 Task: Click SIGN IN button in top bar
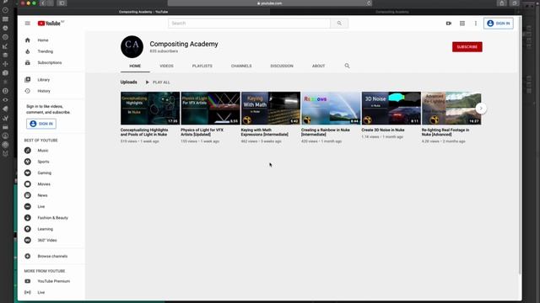(x=499, y=24)
